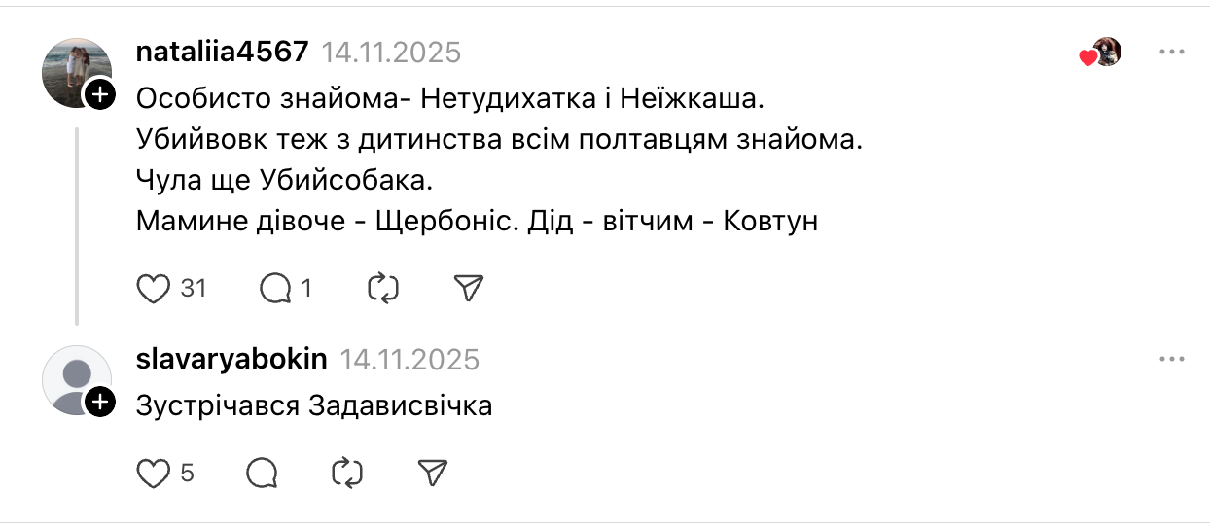Open more options for nataliia4567's comment

pyautogui.click(x=1171, y=52)
